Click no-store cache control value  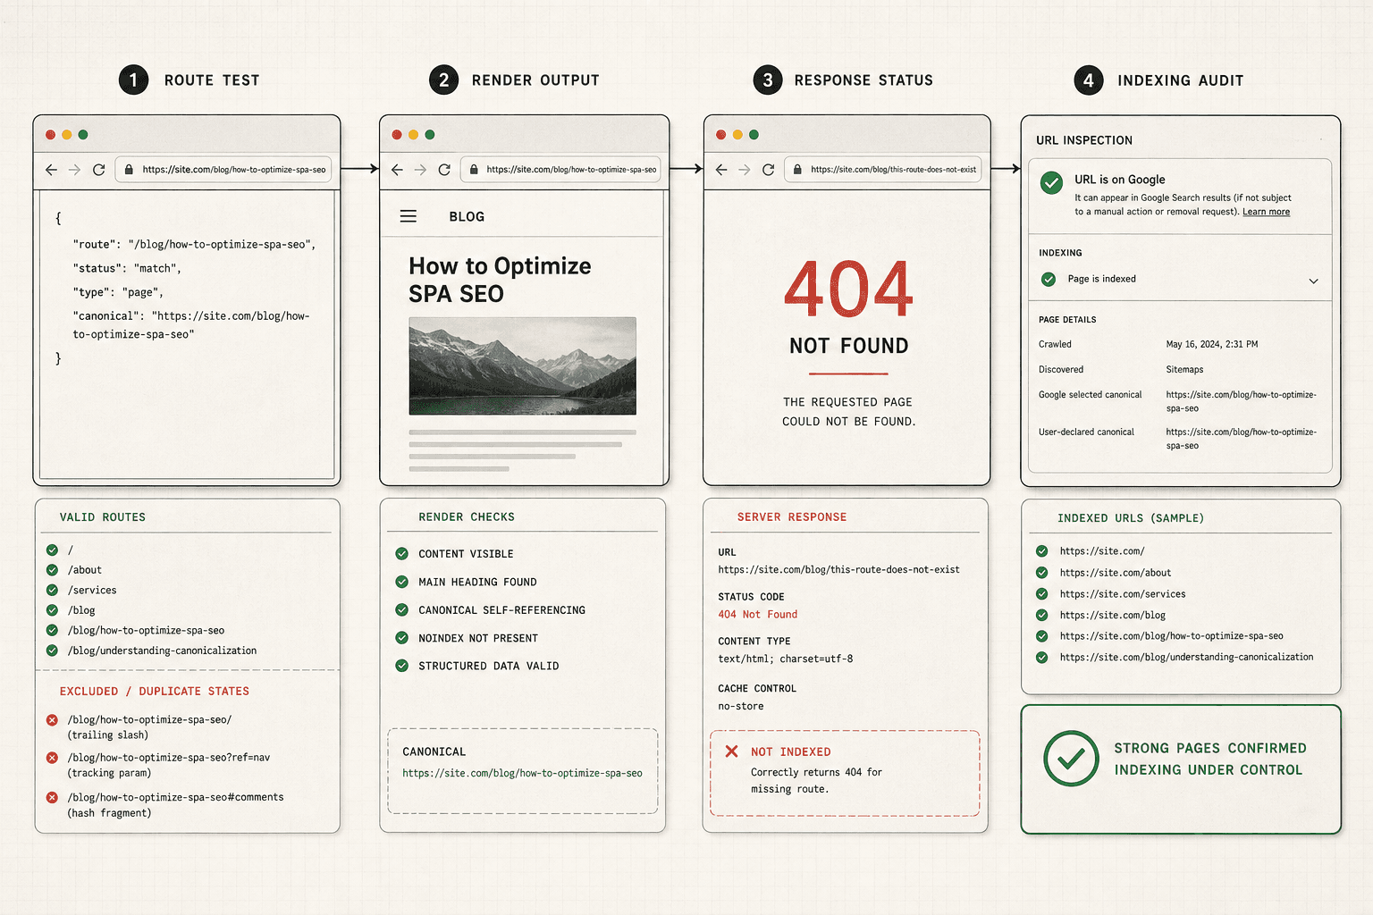pos(741,707)
